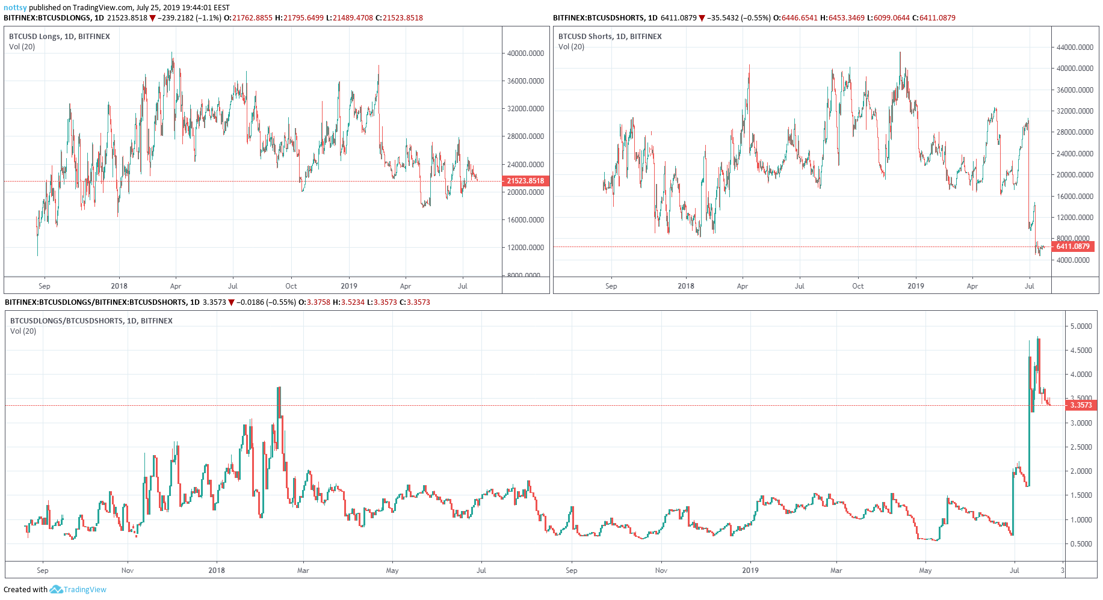The width and height of the screenshot is (1103, 600).
Task: Click the 2019 label on ratio time axis
Action: [750, 571]
